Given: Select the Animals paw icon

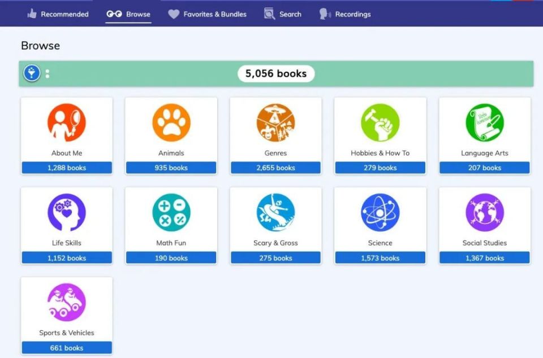Looking at the screenshot, I should (x=171, y=123).
